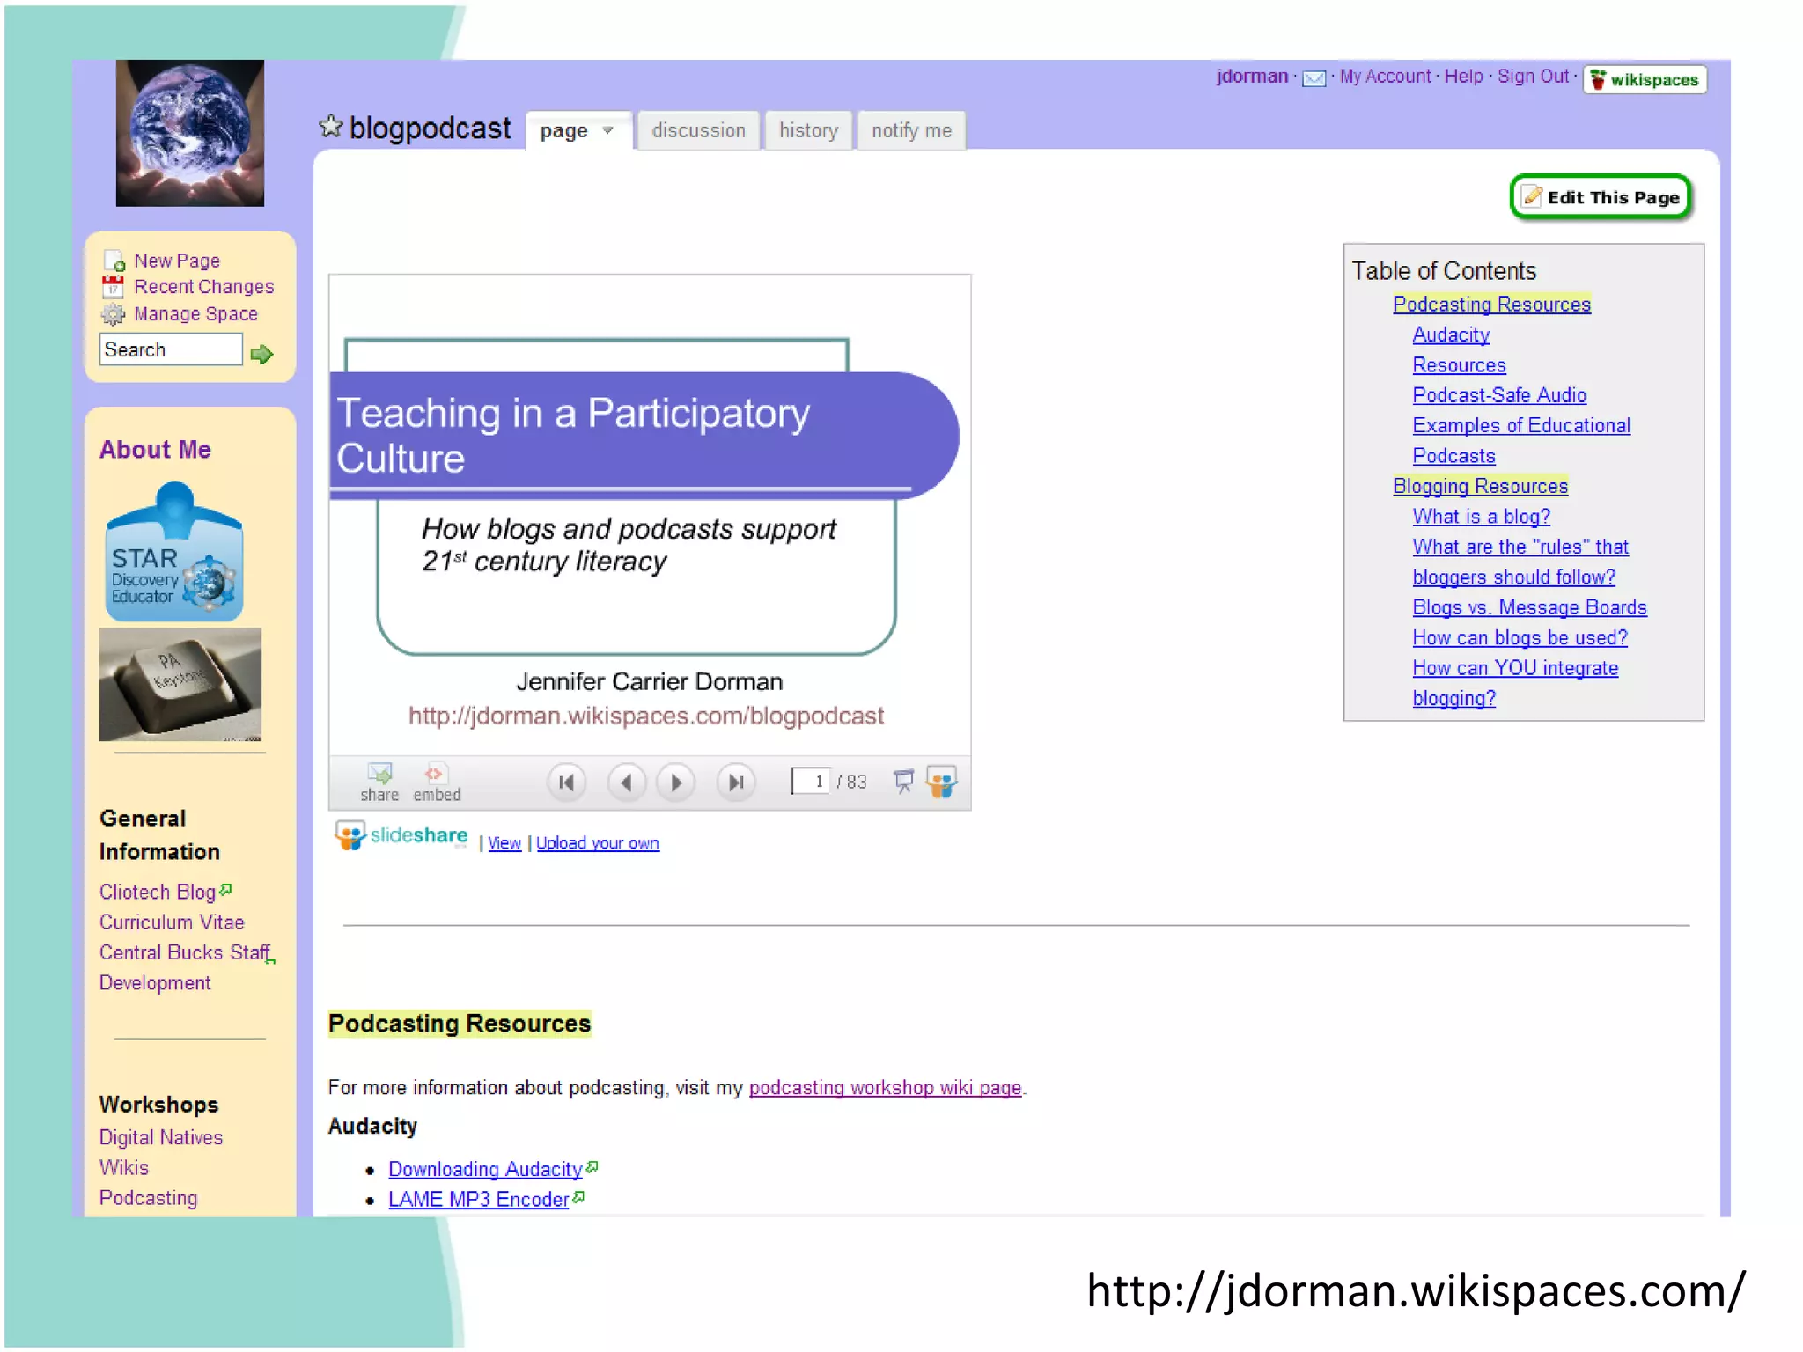Open Manage Space link

click(195, 313)
